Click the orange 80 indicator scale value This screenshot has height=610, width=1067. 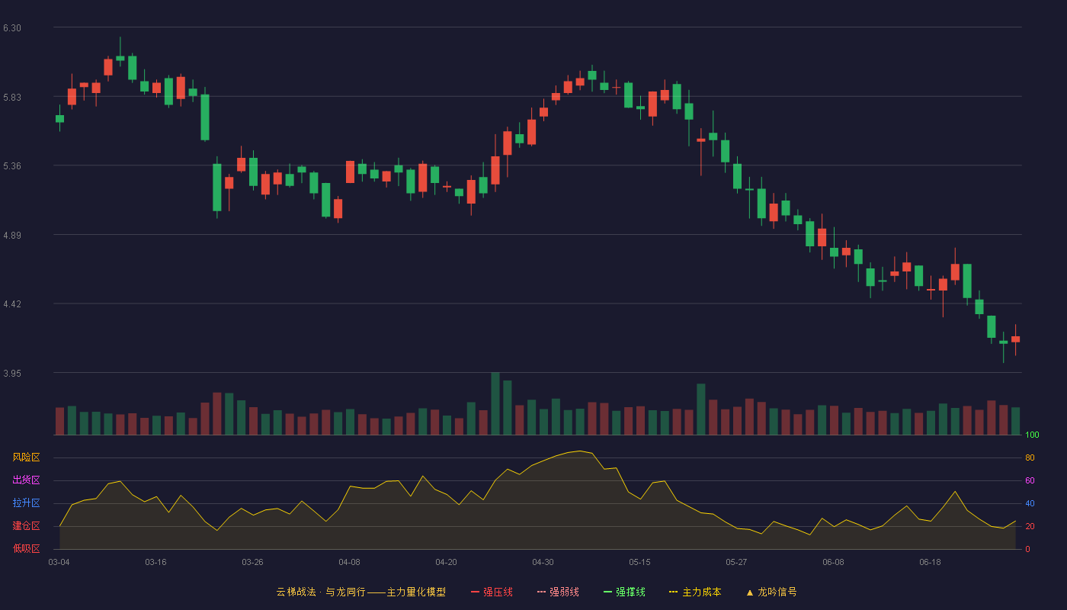click(x=1030, y=457)
